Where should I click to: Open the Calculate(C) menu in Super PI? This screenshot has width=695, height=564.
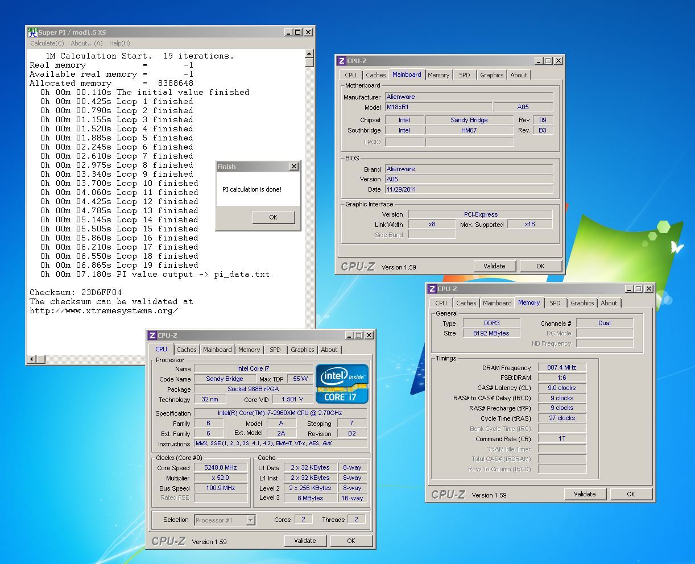pos(47,43)
